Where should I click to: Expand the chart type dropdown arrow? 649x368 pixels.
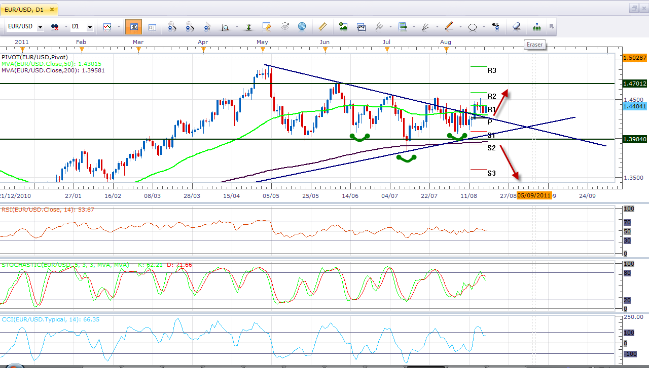click(x=118, y=27)
